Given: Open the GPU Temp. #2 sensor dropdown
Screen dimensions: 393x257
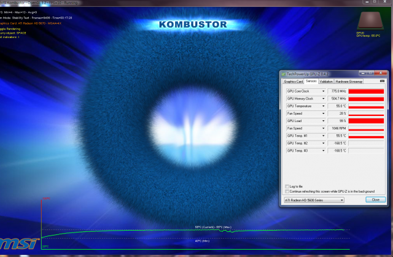Looking at the screenshot, I should pos(324,143).
